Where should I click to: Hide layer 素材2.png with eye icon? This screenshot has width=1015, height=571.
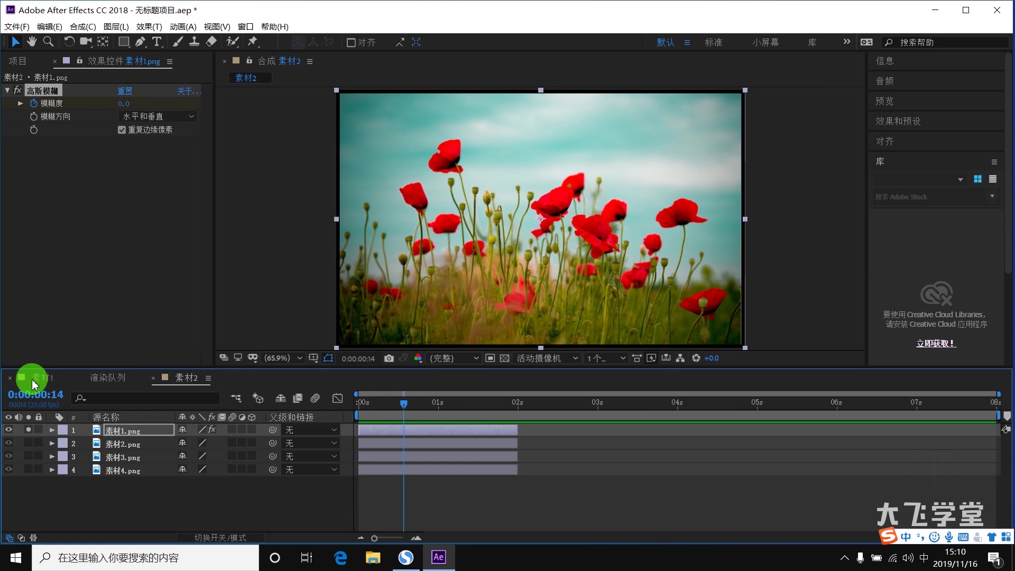pyautogui.click(x=8, y=443)
